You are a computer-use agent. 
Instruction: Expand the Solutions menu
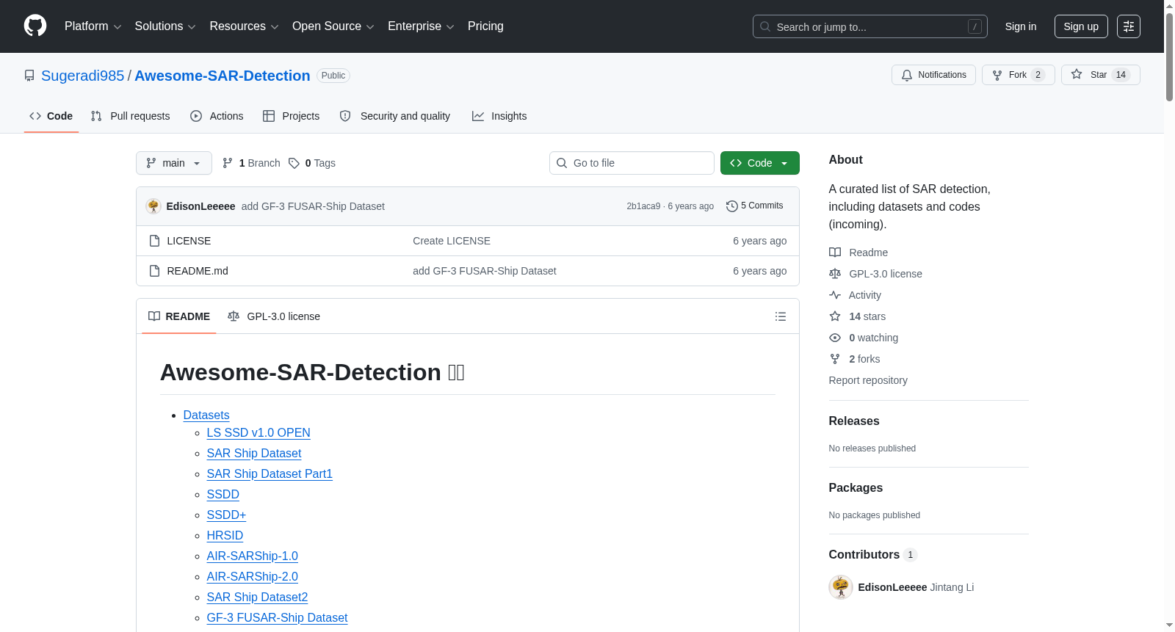[x=165, y=26]
